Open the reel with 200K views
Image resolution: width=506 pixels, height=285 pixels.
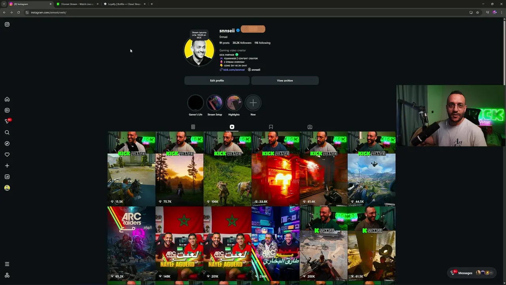(323, 243)
